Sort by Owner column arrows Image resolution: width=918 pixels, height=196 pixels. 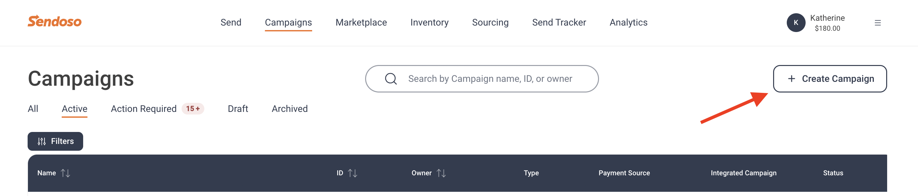click(441, 173)
